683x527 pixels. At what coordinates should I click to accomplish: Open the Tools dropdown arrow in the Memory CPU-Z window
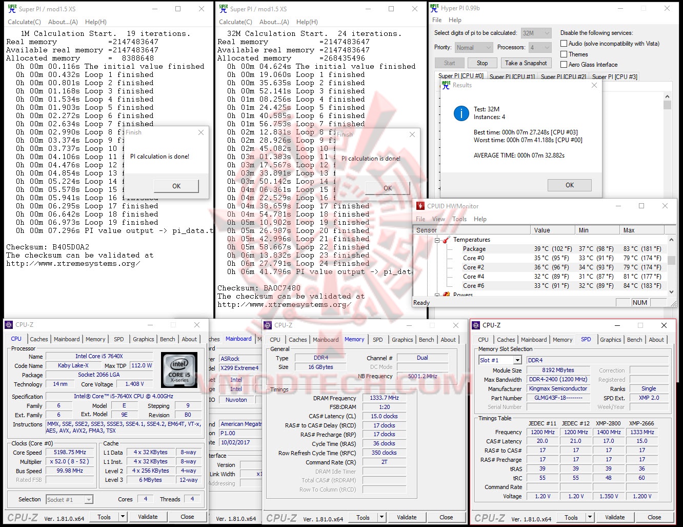click(x=383, y=517)
